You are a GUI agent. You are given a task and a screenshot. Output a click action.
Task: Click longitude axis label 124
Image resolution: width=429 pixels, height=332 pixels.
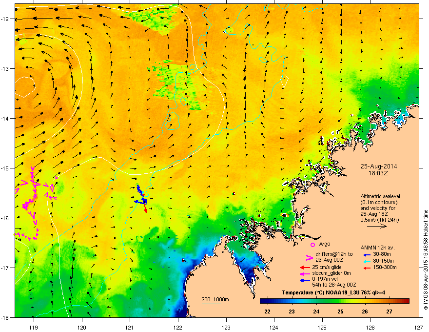click(x=274, y=327)
